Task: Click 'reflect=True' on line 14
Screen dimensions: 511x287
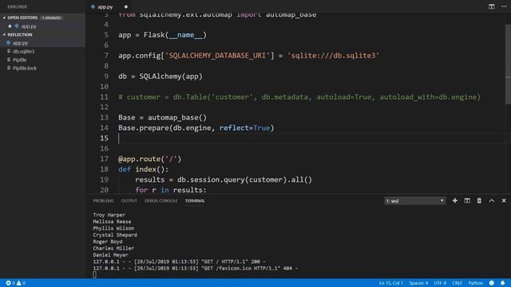Action: coord(245,128)
